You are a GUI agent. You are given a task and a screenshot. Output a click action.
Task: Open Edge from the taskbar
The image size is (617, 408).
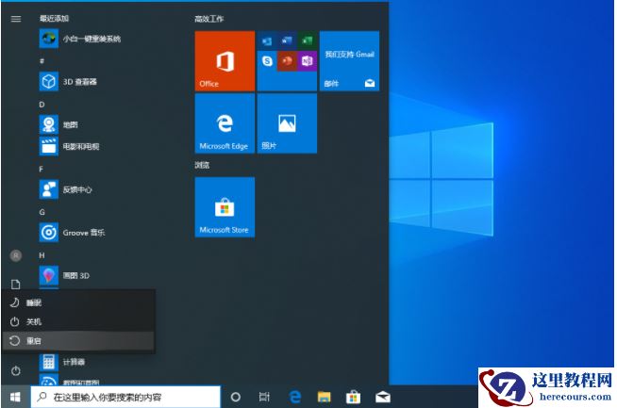click(x=294, y=397)
